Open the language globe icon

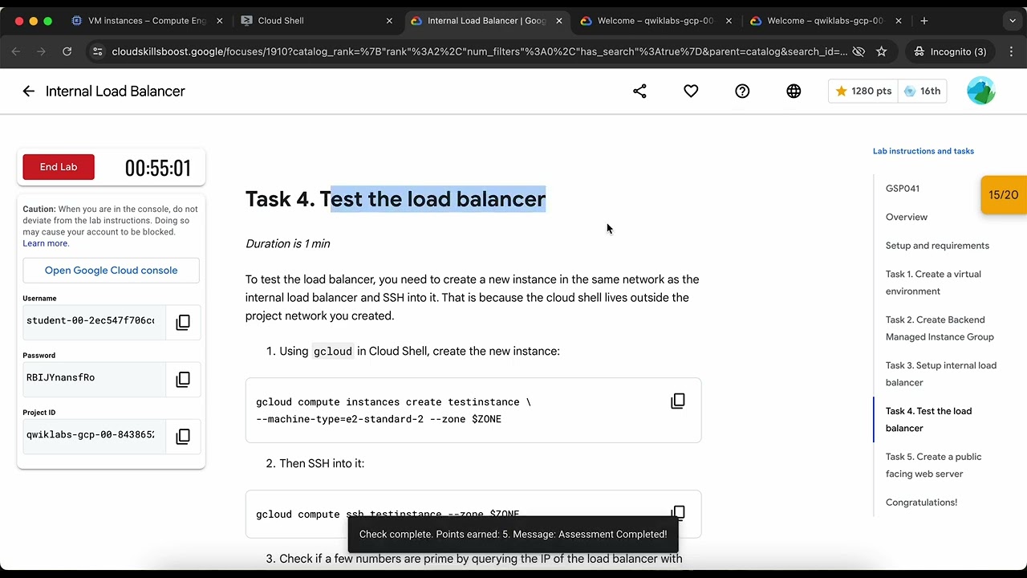[x=794, y=92]
